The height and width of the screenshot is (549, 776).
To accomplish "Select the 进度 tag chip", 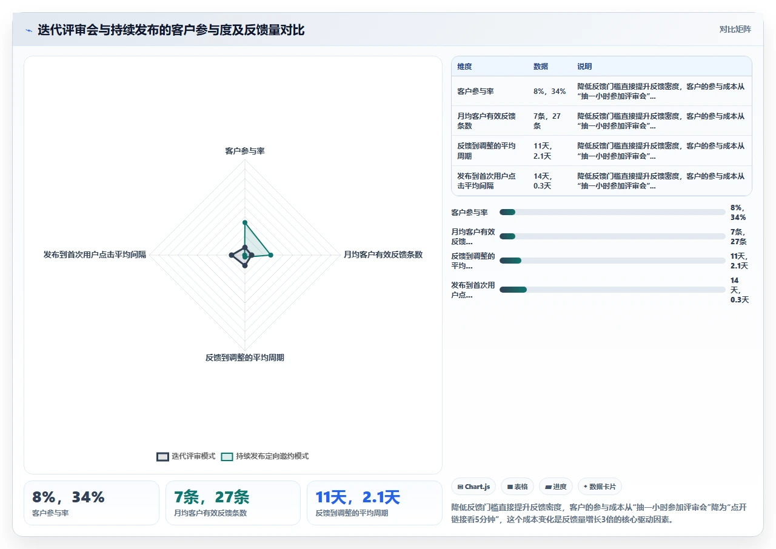I will pyautogui.click(x=556, y=487).
